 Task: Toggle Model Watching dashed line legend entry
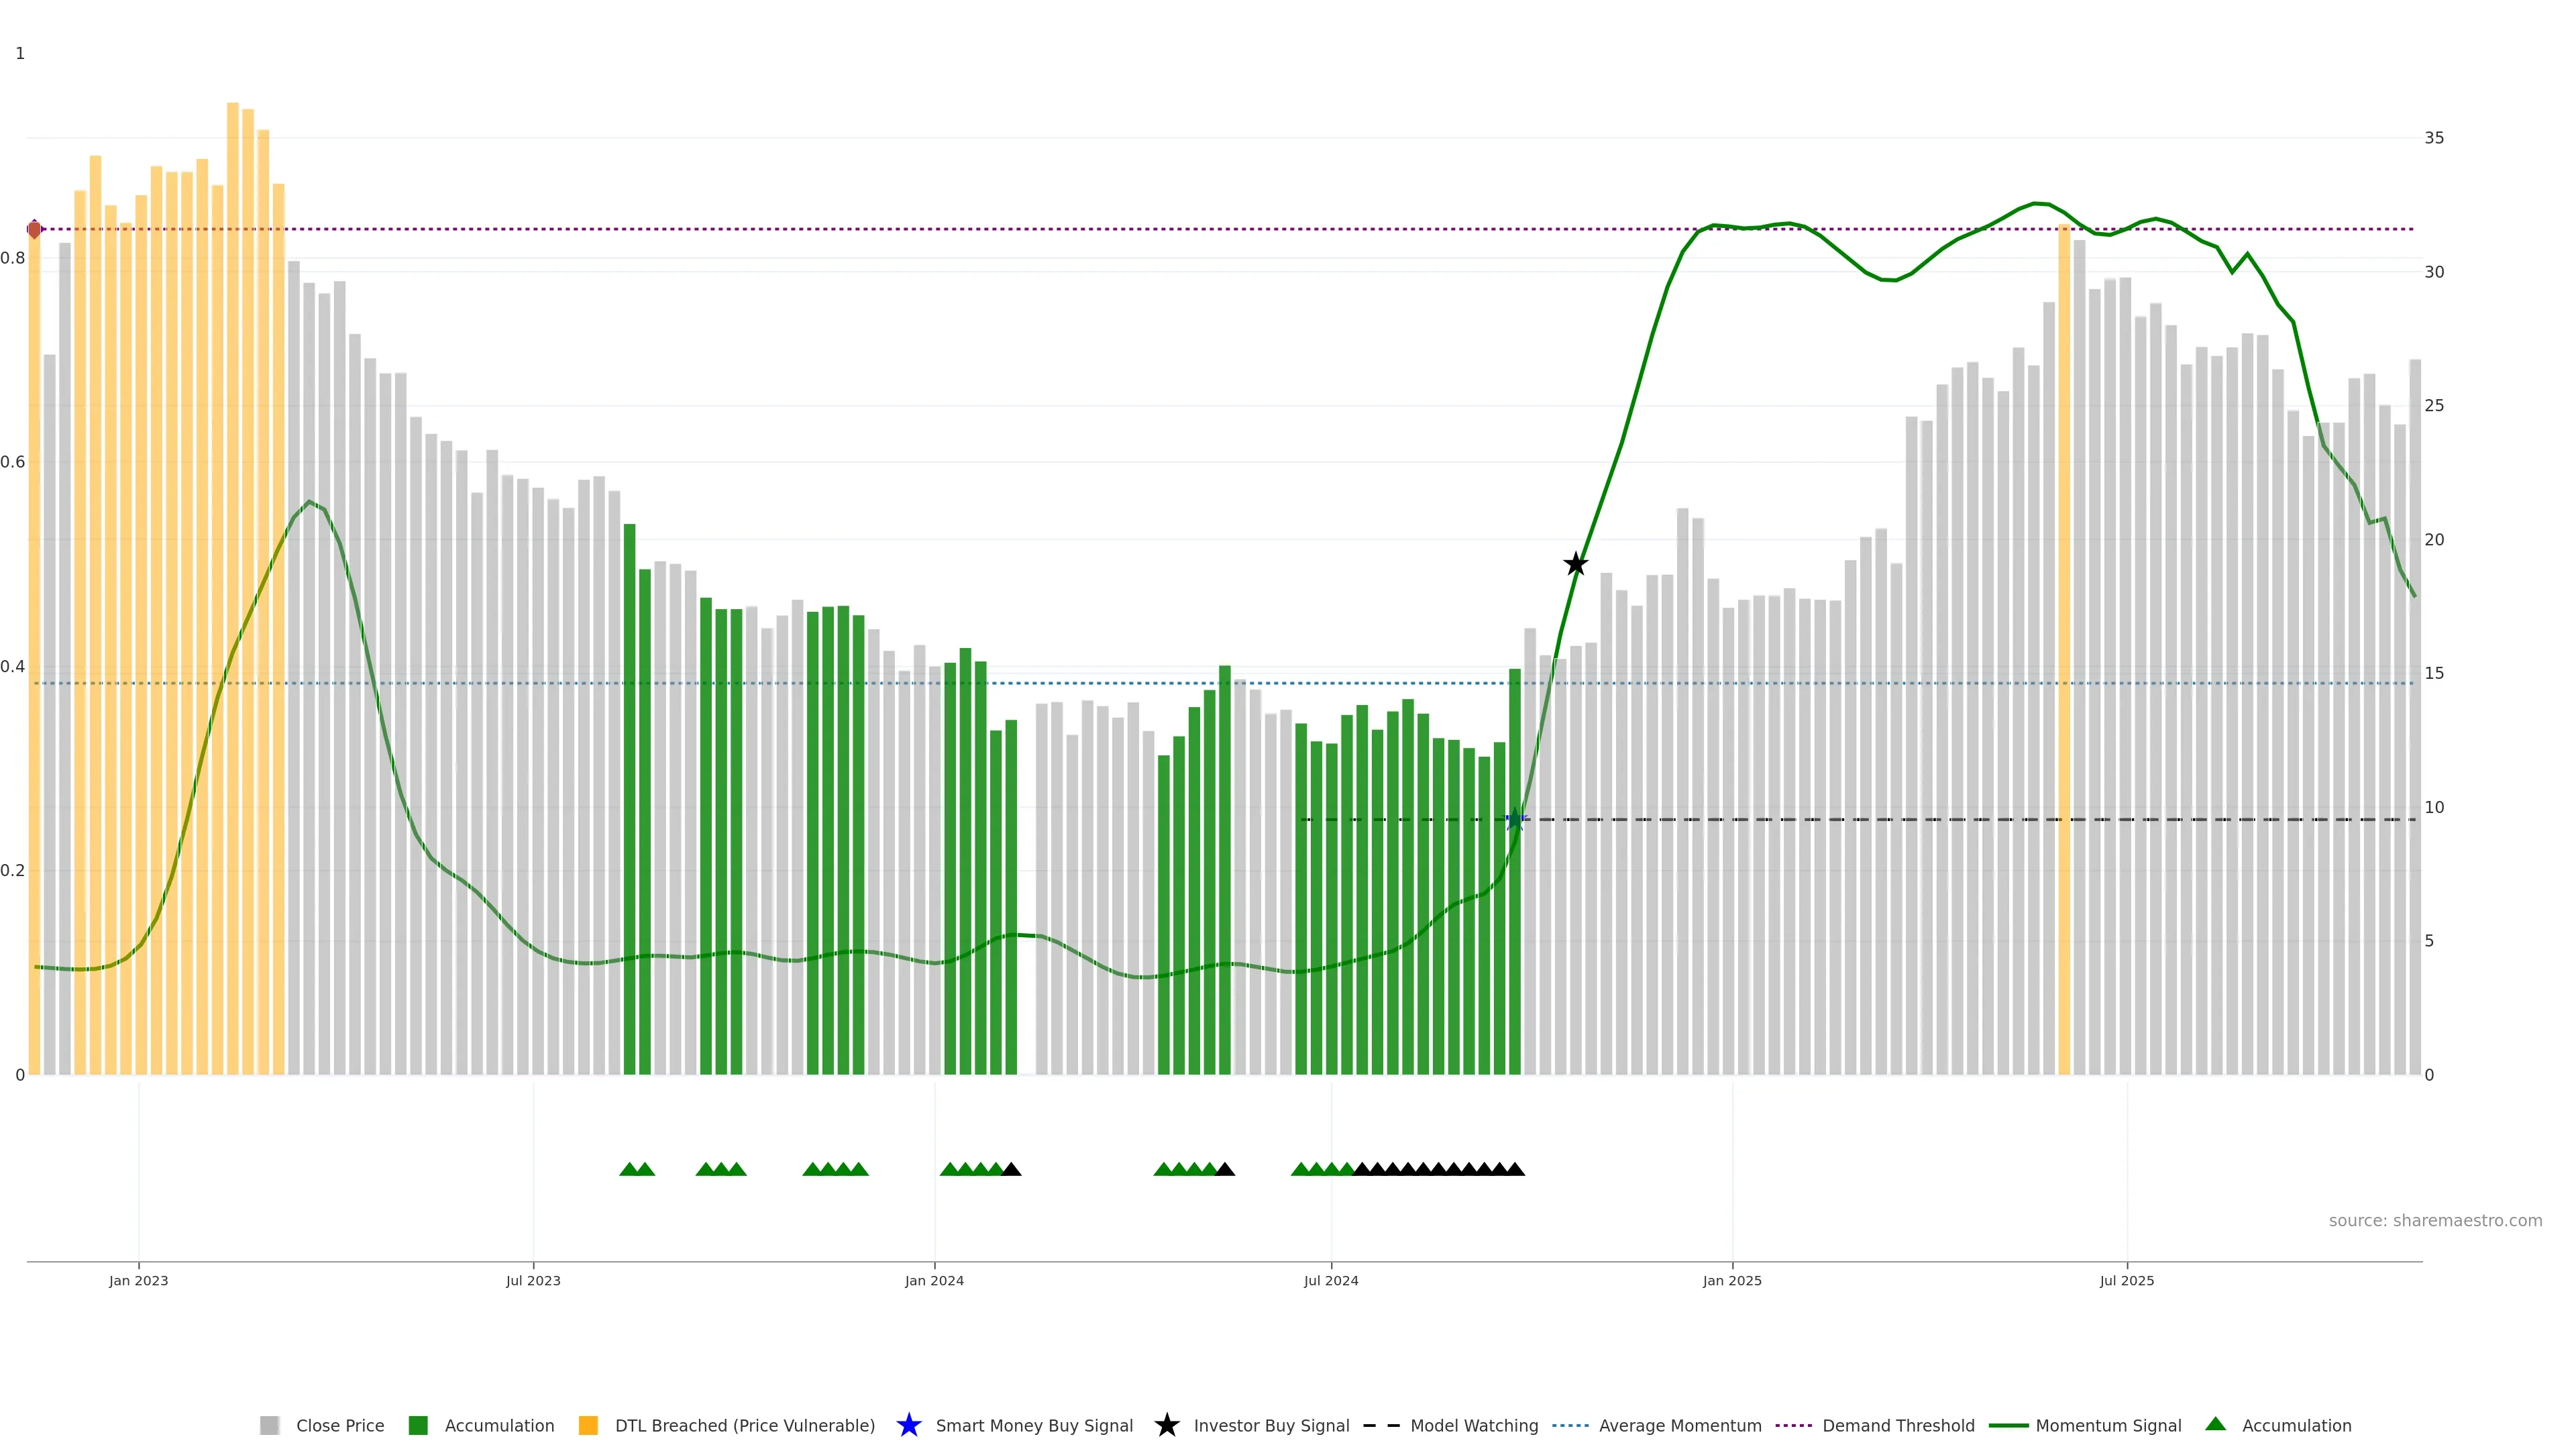click(x=1473, y=1425)
